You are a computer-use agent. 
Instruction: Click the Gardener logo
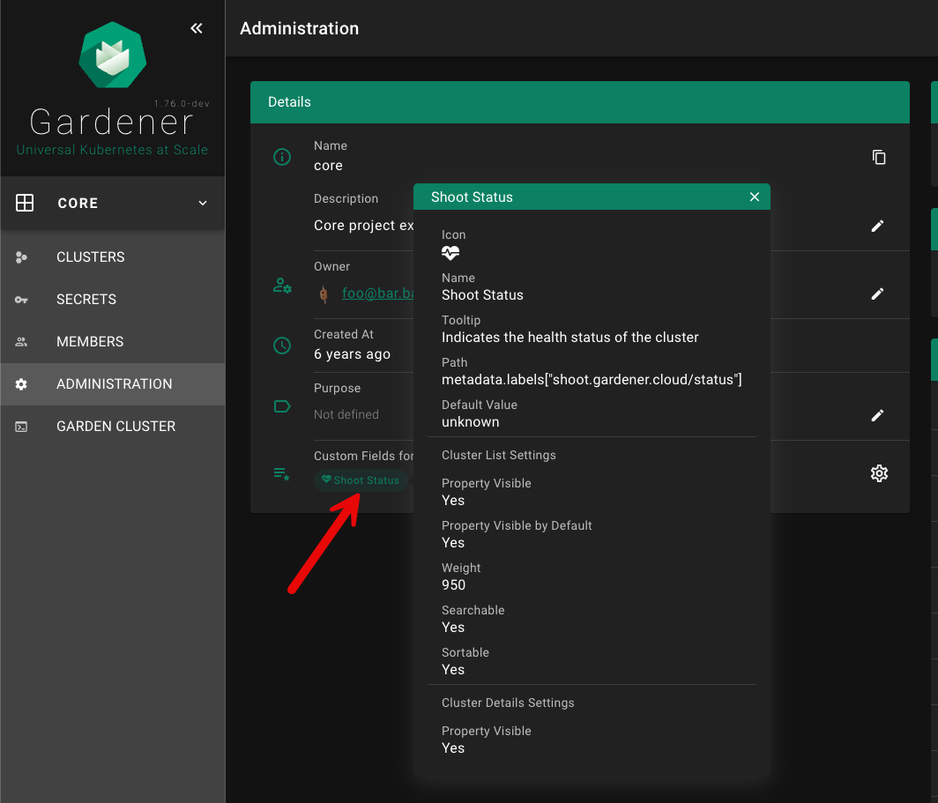[x=112, y=56]
